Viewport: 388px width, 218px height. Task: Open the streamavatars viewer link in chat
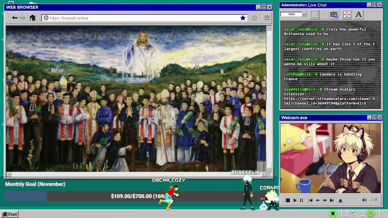329,101
